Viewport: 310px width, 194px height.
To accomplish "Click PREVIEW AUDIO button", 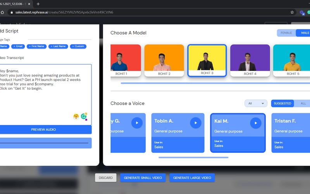I will tap(45, 130).
